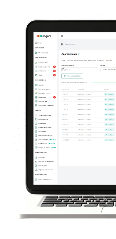
Task: Click the Plano y estadísticas button
Action: click(x=72, y=76)
